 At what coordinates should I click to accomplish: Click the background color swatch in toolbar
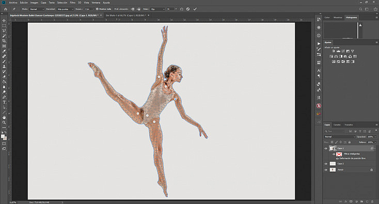(x=5, y=139)
